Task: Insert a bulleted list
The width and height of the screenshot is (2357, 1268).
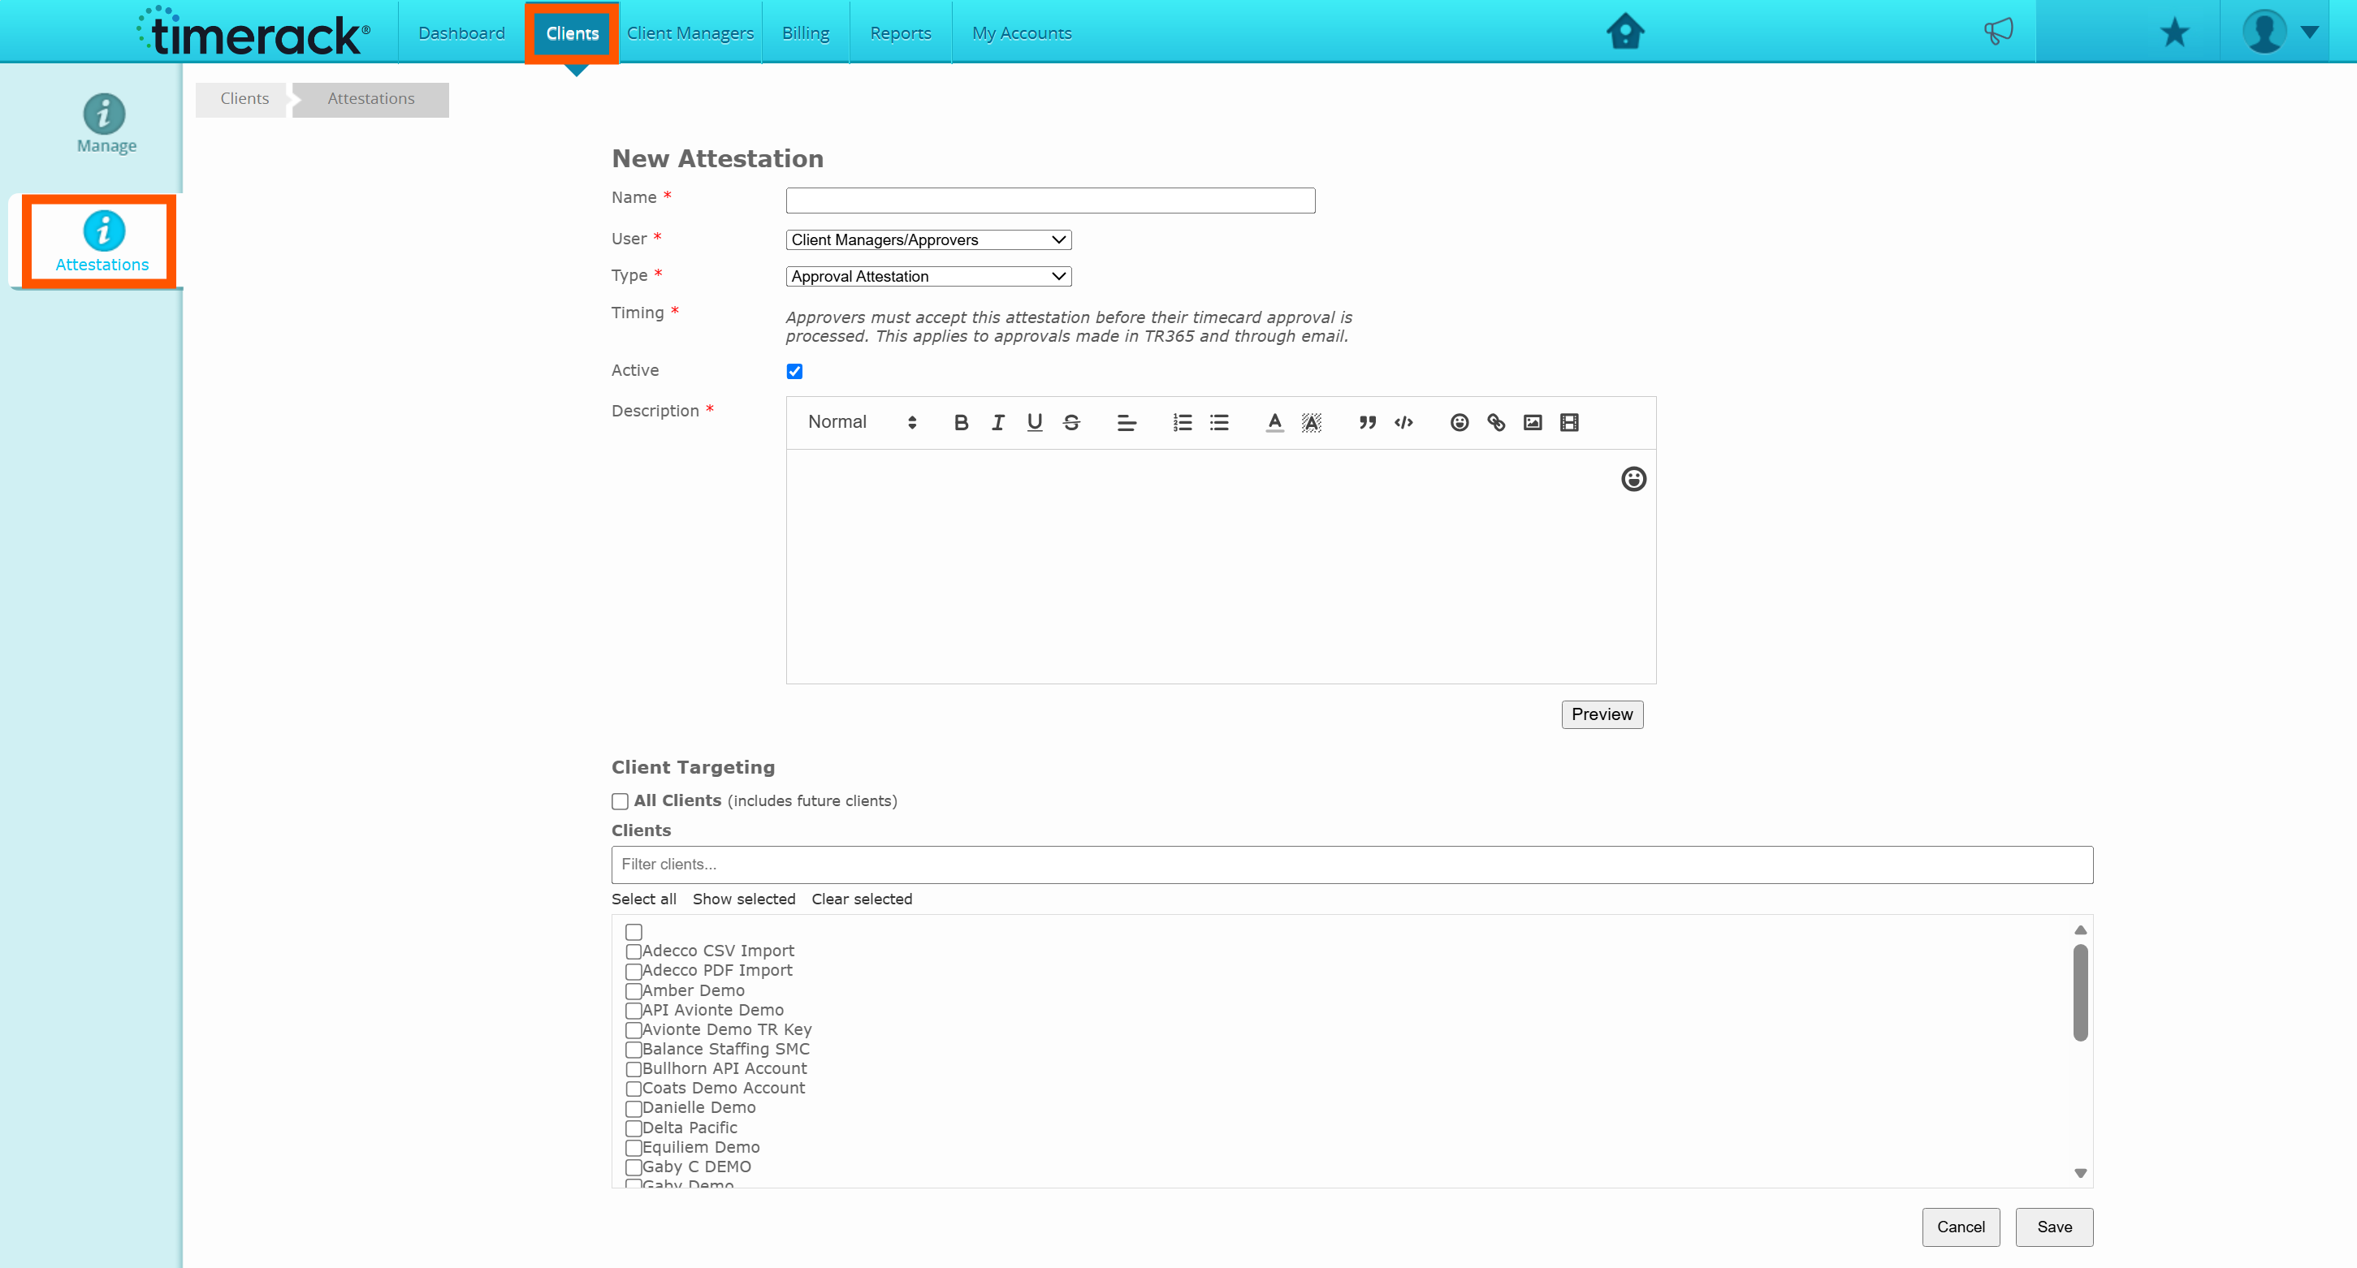Action: 1219,422
